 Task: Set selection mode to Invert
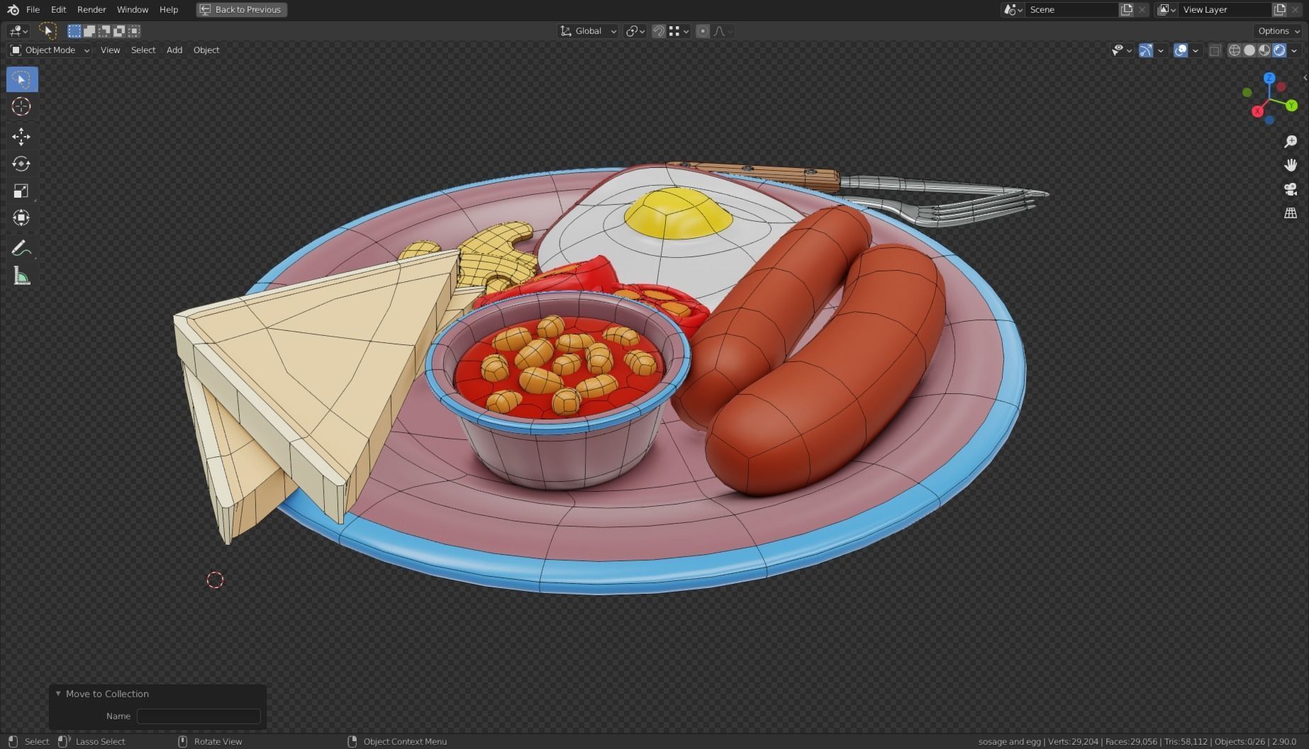pyautogui.click(x=119, y=31)
